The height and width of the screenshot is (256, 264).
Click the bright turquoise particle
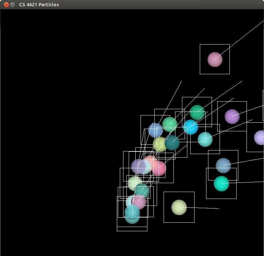(221, 183)
